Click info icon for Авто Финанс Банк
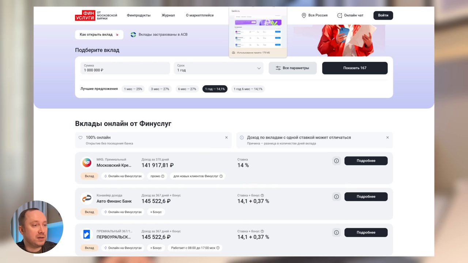Viewport: 468px width, 263px height. [336, 197]
